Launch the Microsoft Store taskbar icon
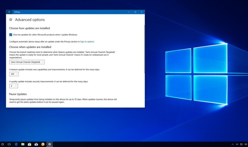248x147 pixels. [30, 144]
